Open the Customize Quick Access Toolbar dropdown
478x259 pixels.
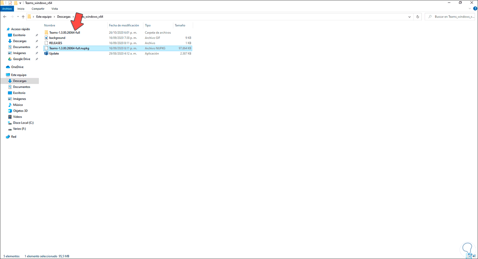[x=20, y=3]
